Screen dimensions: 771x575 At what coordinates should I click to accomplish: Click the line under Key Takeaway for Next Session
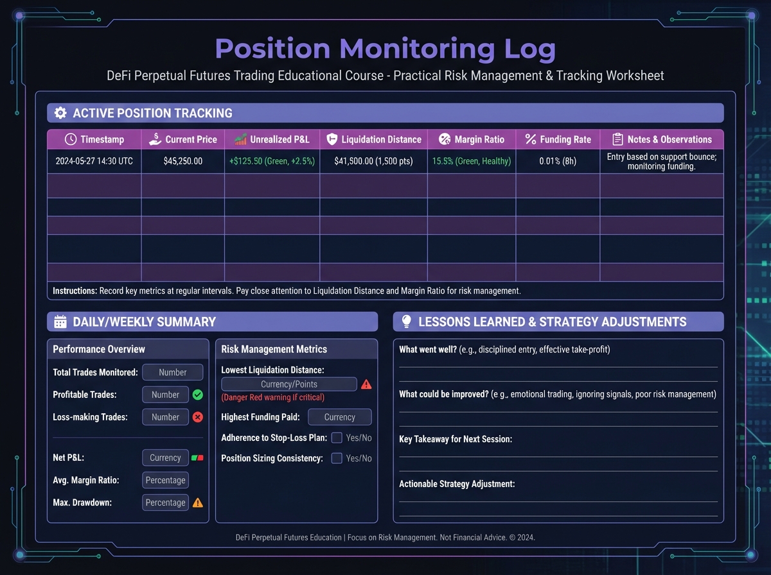[558, 456]
